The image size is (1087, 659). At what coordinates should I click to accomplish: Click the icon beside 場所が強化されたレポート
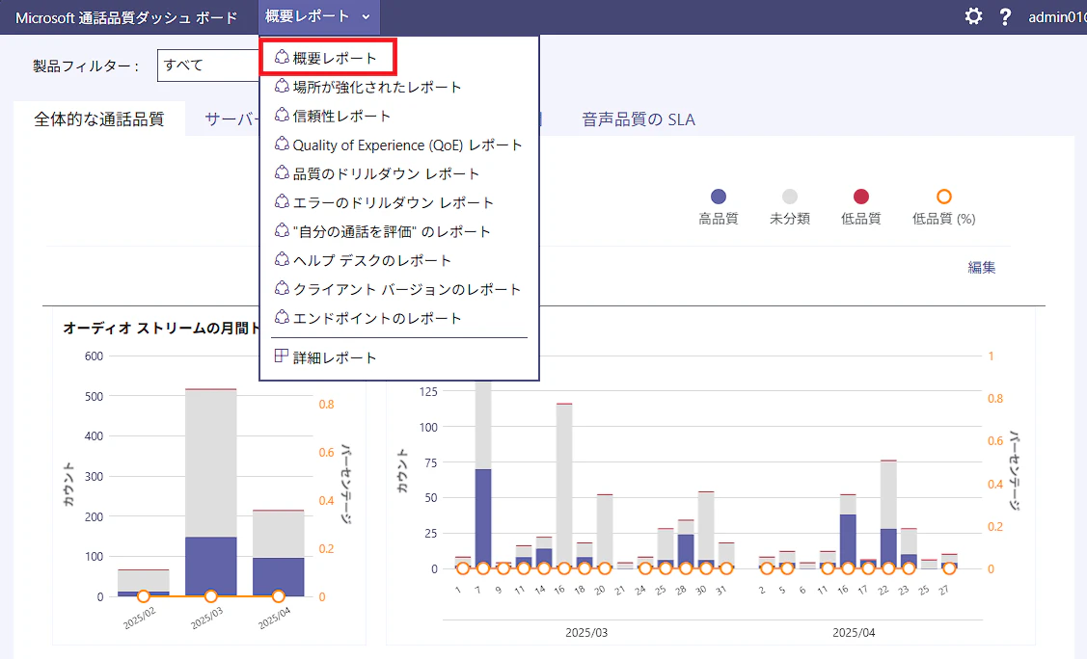tap(282, 86)
